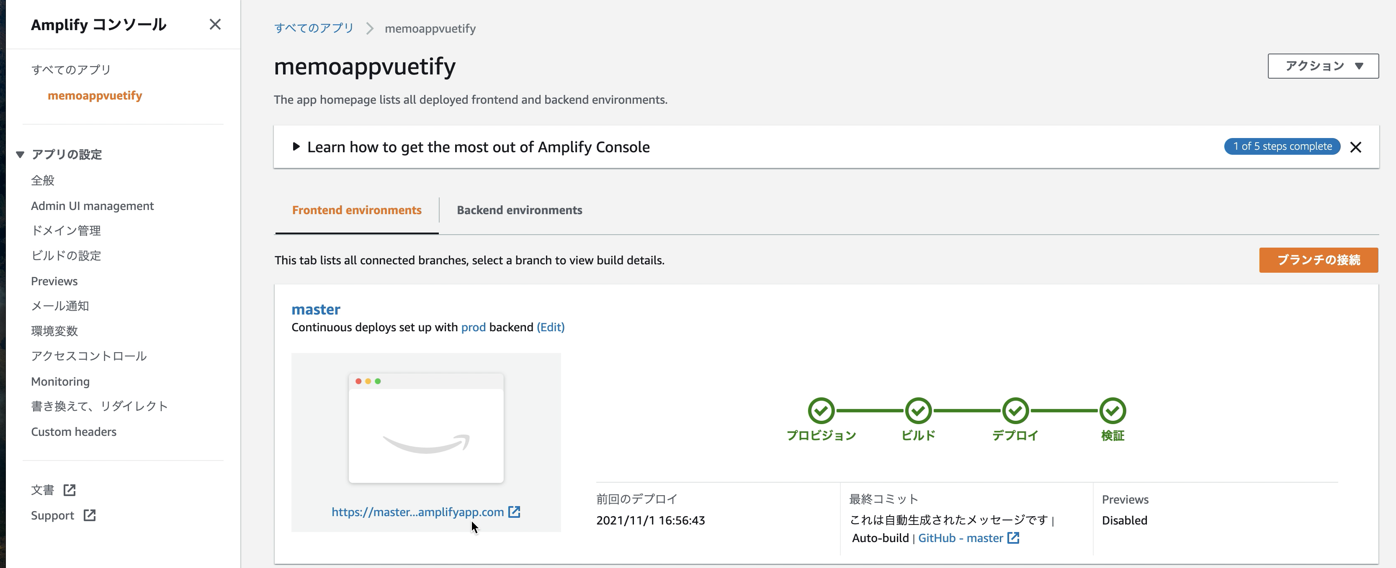Open Support link in sidebar
Screen dimensions: 1396x568
point(53,515)
